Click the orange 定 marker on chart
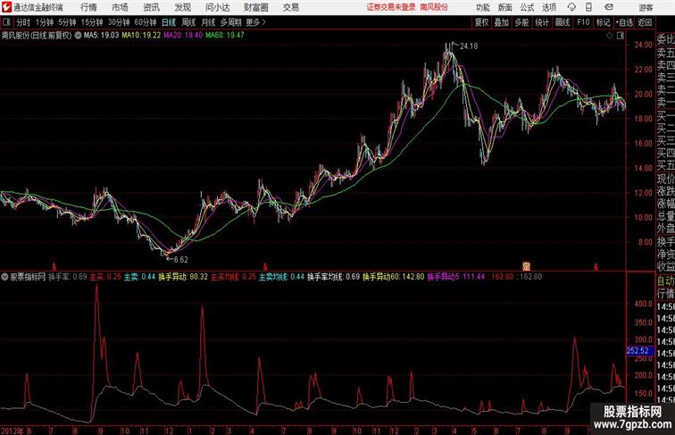 pyautogui.click(x=526, y=266)
